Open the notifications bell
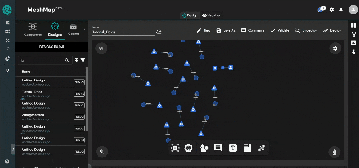This screenshot has height=168, width=359. click(341, 10)
